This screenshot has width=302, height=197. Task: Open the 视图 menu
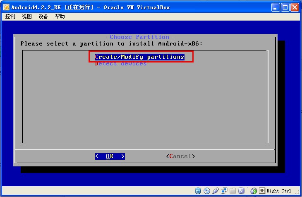26,17
